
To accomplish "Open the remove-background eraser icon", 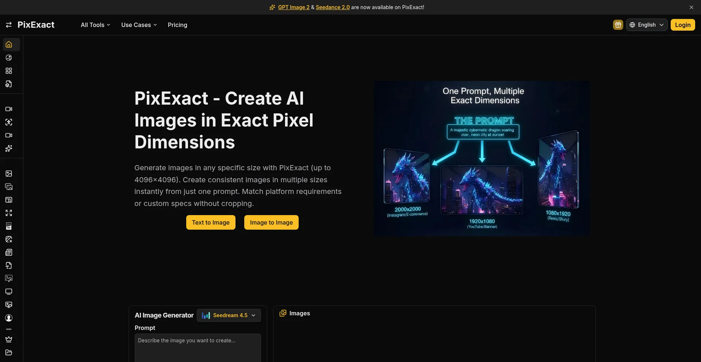I will coord(9,239).
